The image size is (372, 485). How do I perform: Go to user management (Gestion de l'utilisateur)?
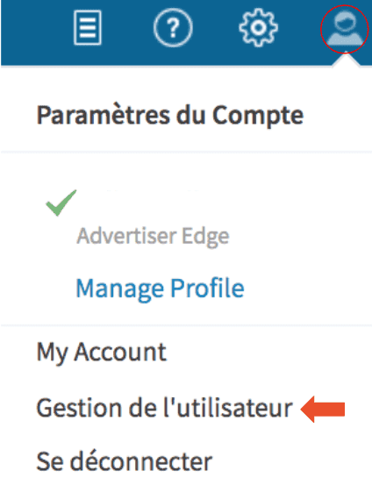coord(164,408)
